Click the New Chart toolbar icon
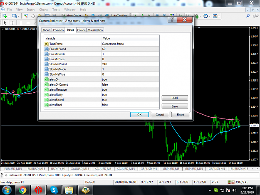 point(5,16)
